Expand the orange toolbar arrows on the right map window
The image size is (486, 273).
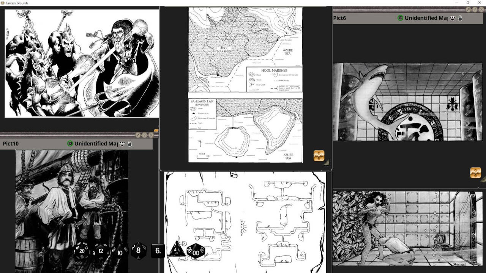pos(475,173)
